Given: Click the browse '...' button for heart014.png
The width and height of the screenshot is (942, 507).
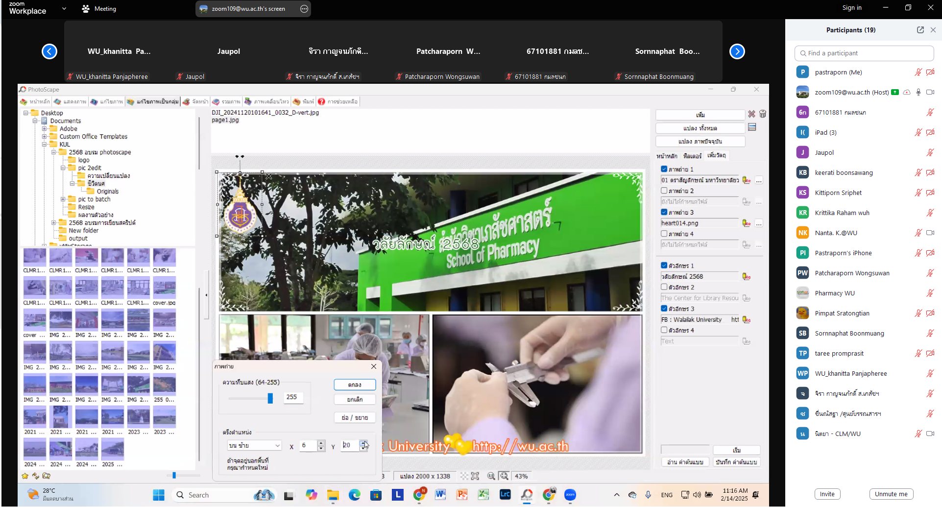Looking at the screenshot, I should click(x=758, y=223).
